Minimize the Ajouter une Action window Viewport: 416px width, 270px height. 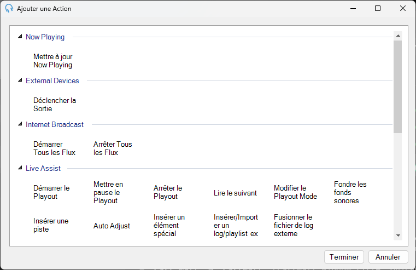click(x=353, y=9)
